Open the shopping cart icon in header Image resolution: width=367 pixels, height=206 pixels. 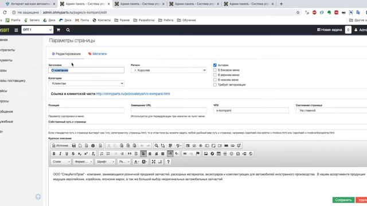(x=58, y=30)
